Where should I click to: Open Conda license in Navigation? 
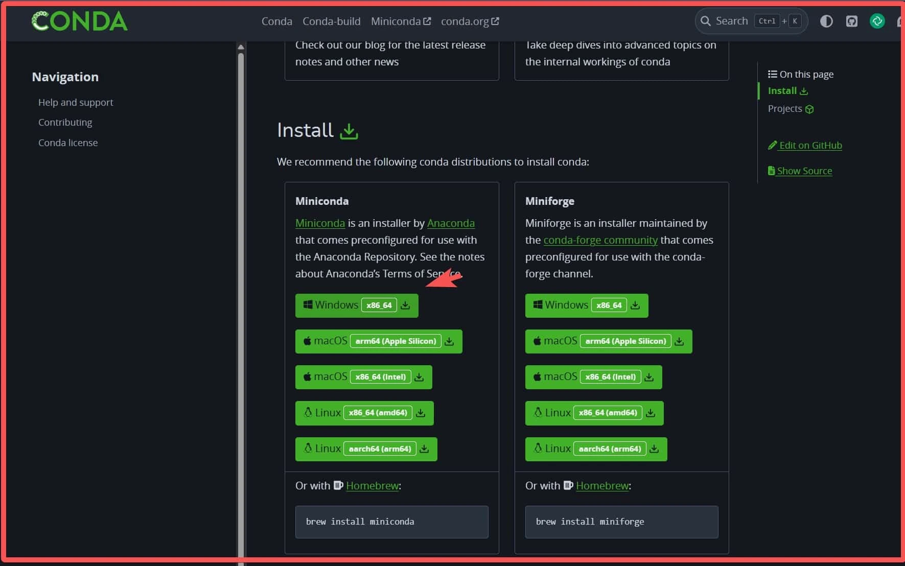tap(68, 143)
